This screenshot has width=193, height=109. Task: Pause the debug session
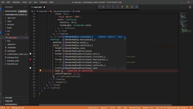pyautogui.click(x=103, y=7)
